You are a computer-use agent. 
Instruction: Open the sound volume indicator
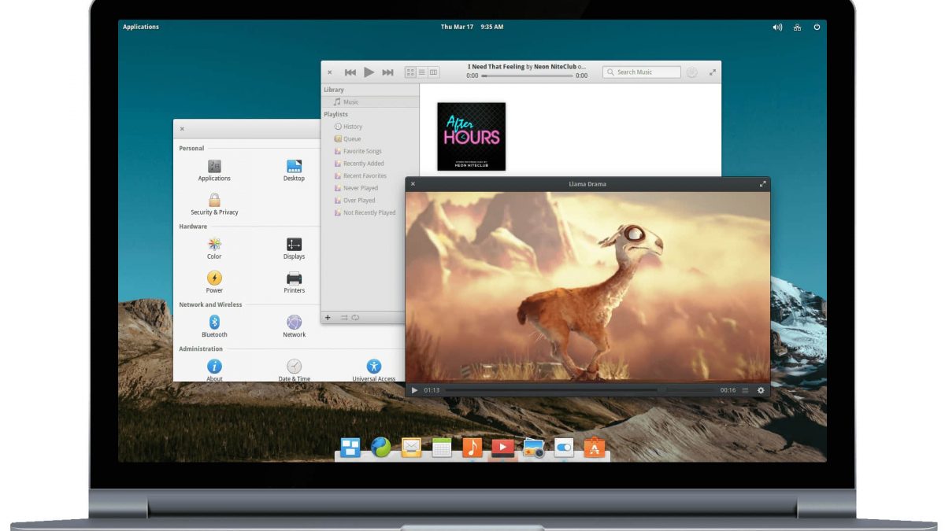777,27
